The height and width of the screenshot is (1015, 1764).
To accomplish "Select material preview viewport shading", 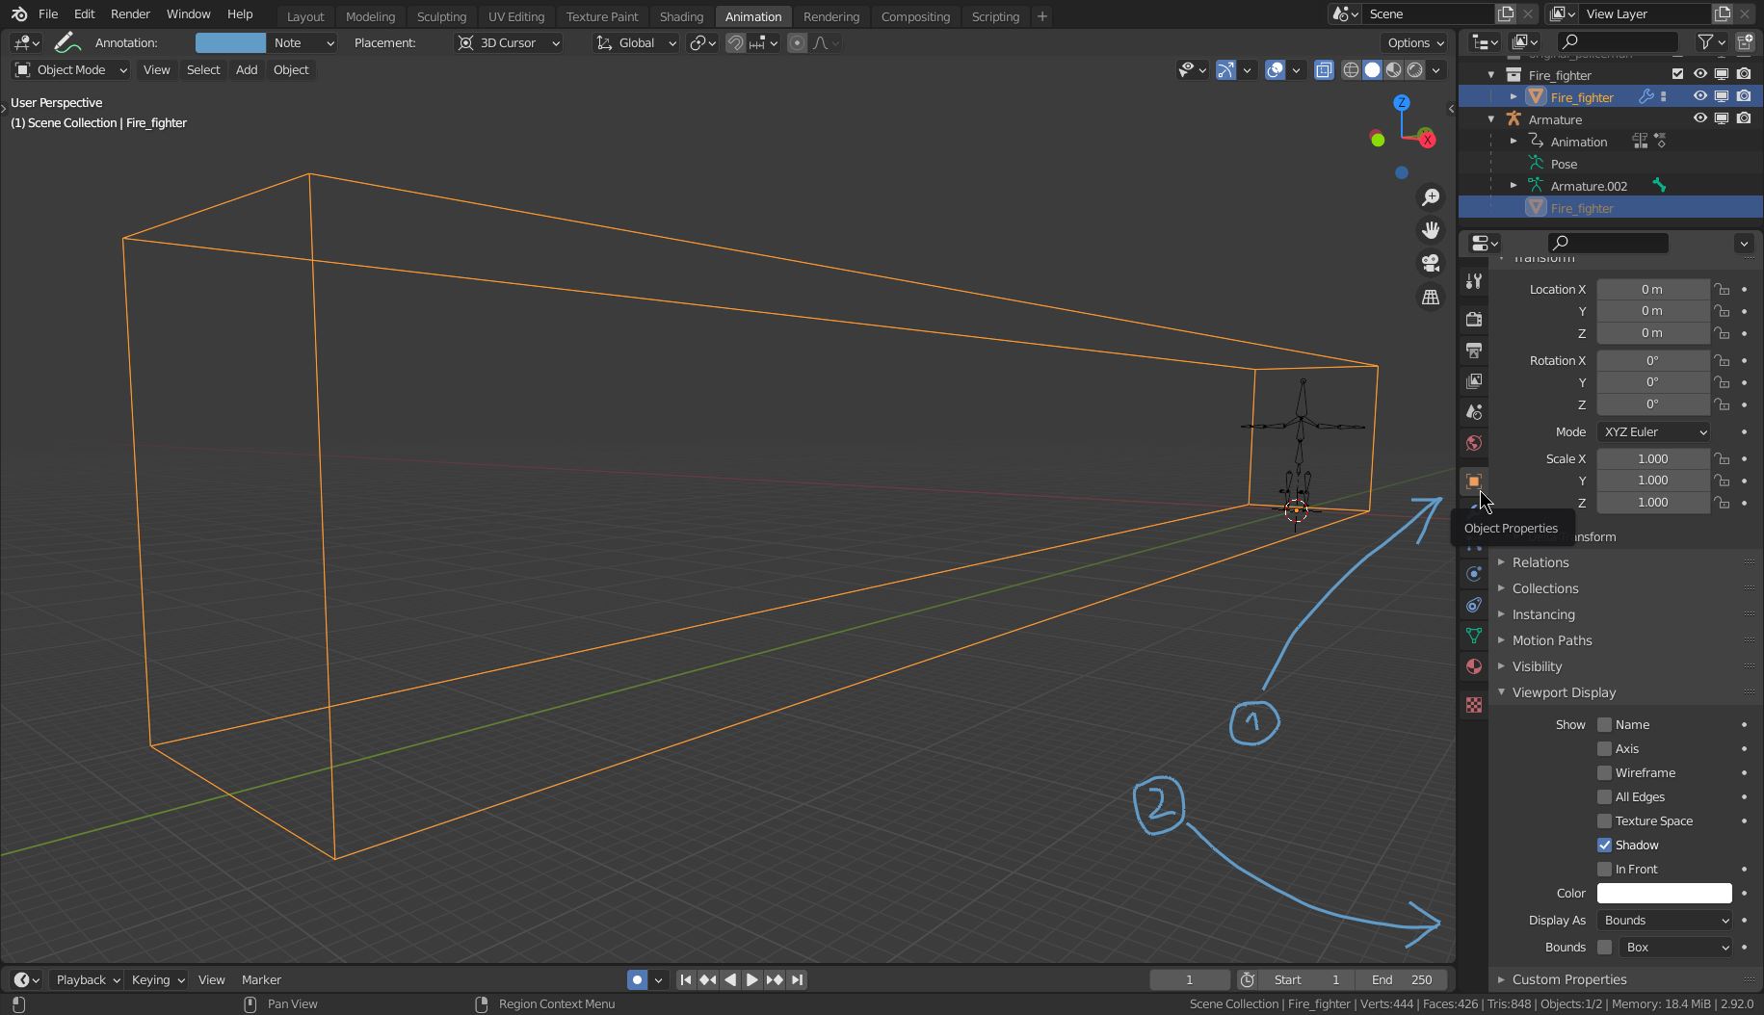I will (1393, 69).
